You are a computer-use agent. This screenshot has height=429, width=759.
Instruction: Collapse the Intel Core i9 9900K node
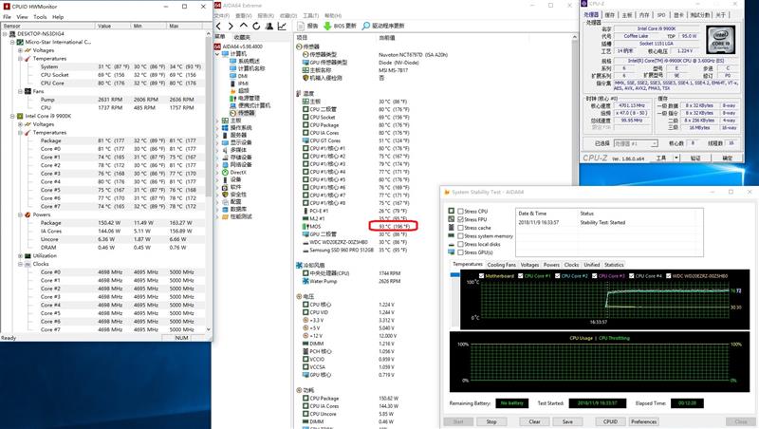point(10,116)
